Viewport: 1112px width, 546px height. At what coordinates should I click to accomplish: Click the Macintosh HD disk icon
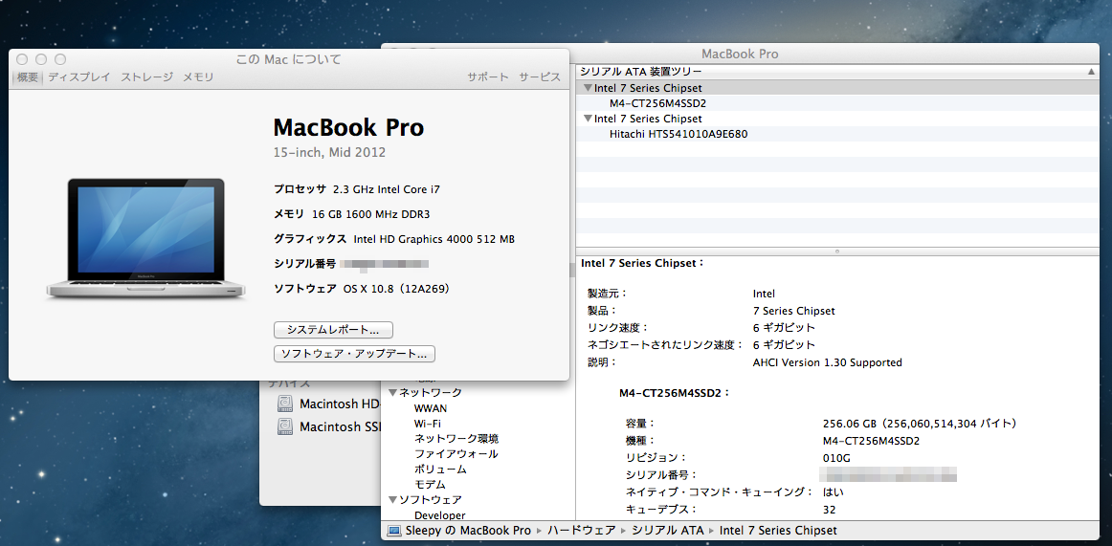point(285,404)
